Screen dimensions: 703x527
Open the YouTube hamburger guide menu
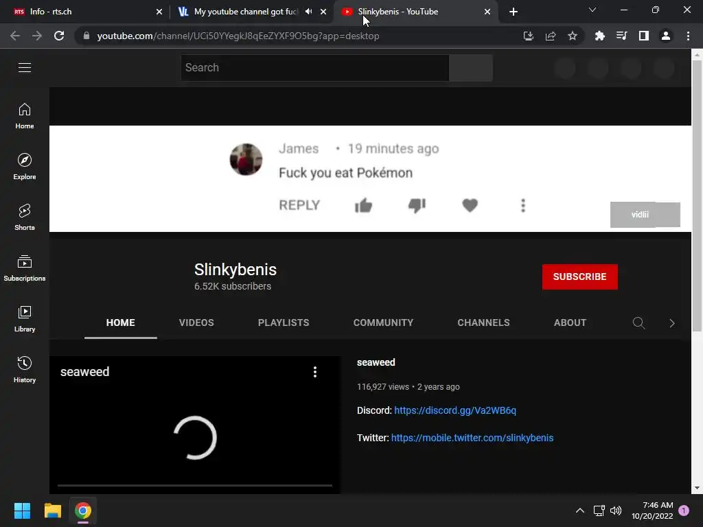(x=25, y=67)
